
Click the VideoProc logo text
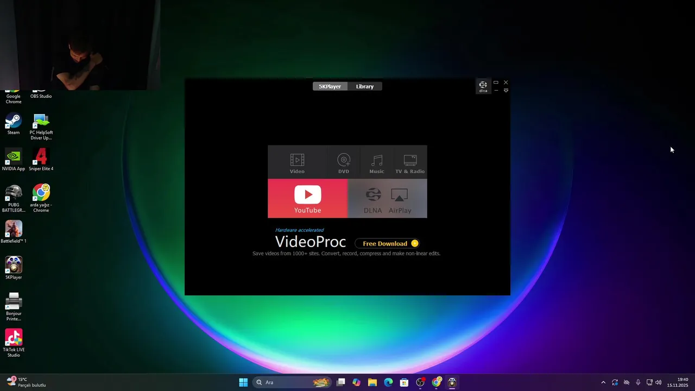310,242
